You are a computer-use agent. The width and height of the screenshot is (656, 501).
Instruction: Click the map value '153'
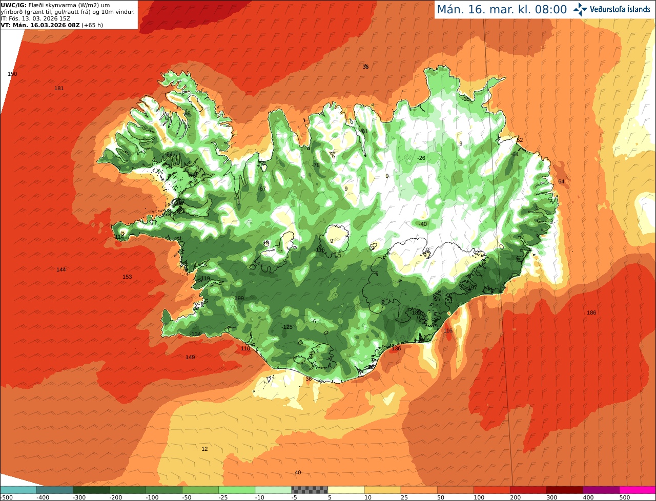127,277
